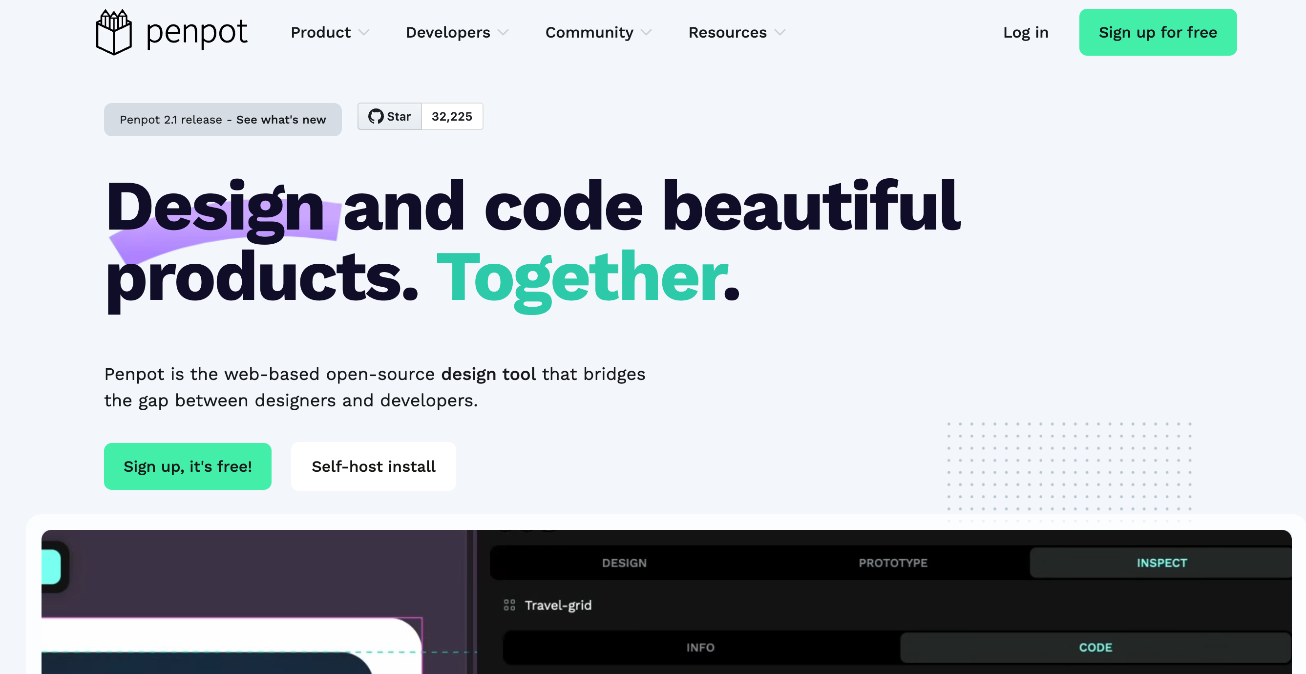This screenshot has width=1306, height=674.
Task: Click the Self-host install button
Action: 374,466
